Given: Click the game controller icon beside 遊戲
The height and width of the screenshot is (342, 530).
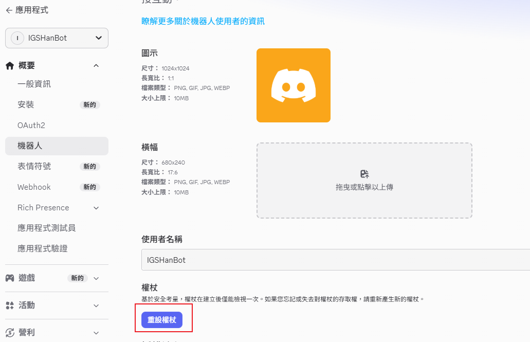Looking at the screenshot, I should [10, 278].
